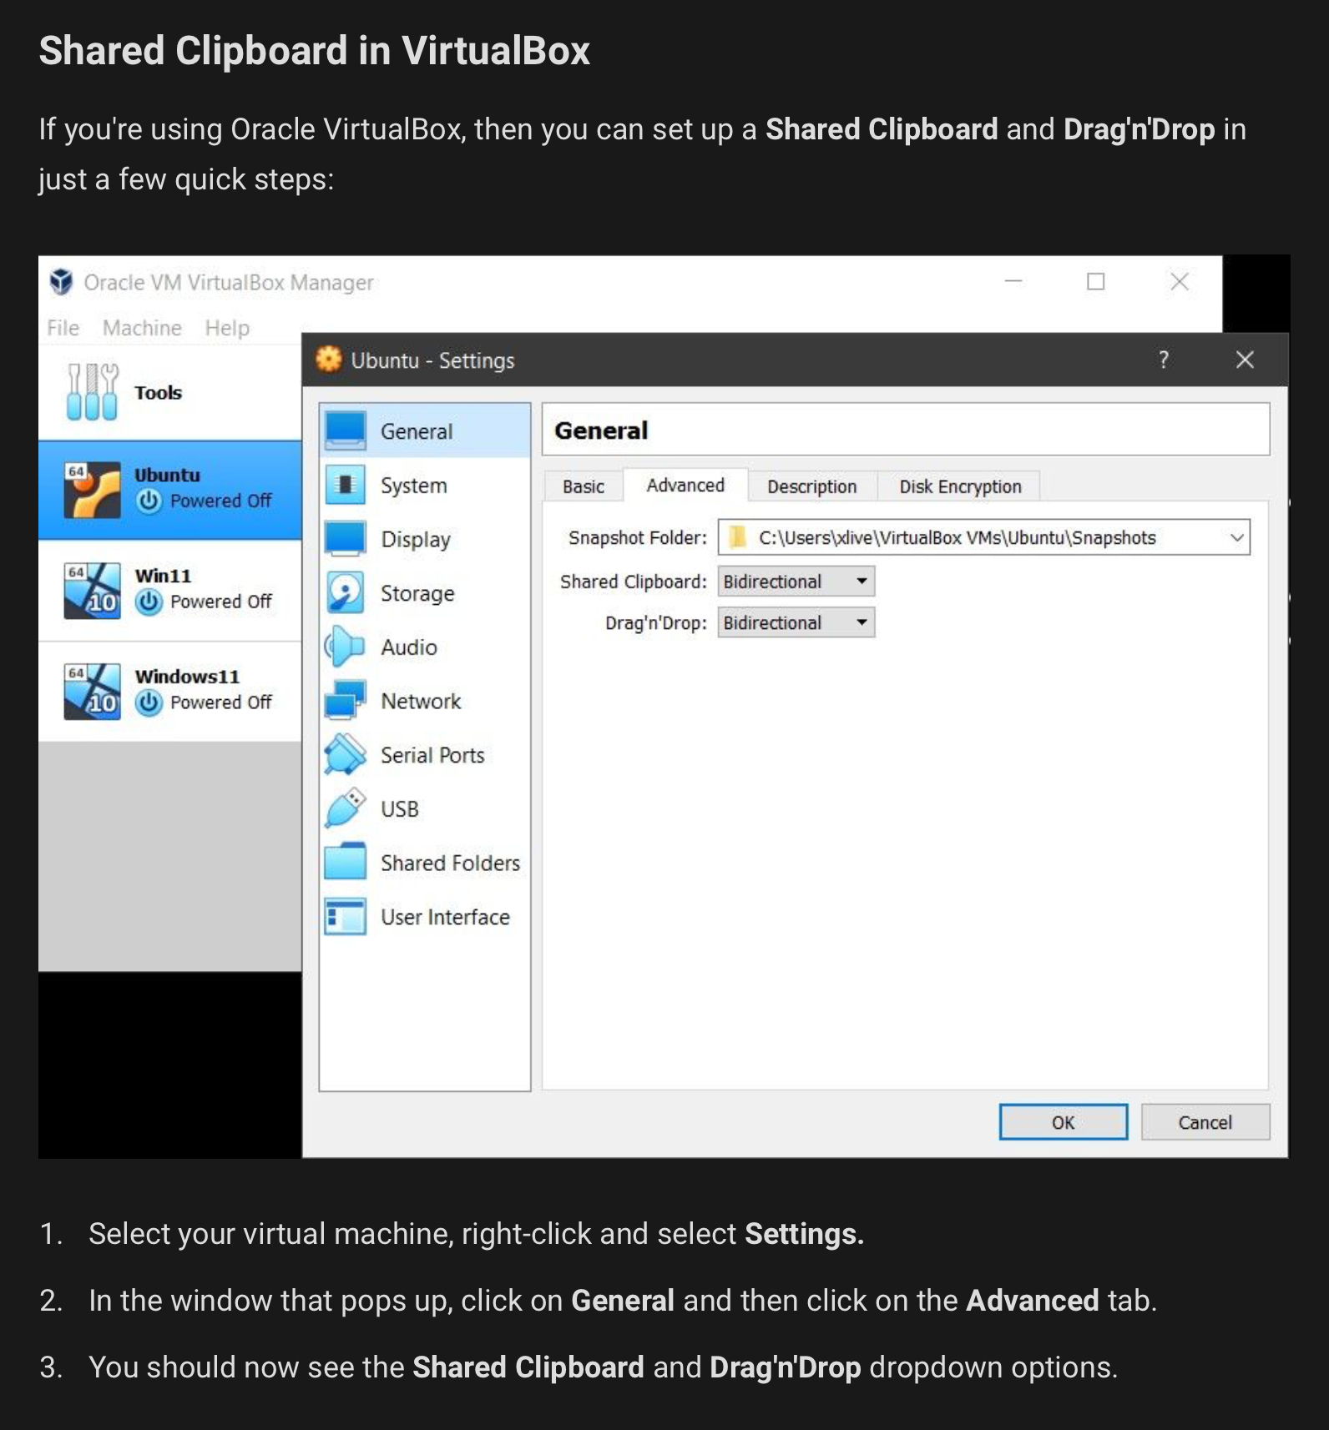Expand the Shared Clipboard dropdown
The height and width of the screenshot is (1430, 1329).
(796, 582)
